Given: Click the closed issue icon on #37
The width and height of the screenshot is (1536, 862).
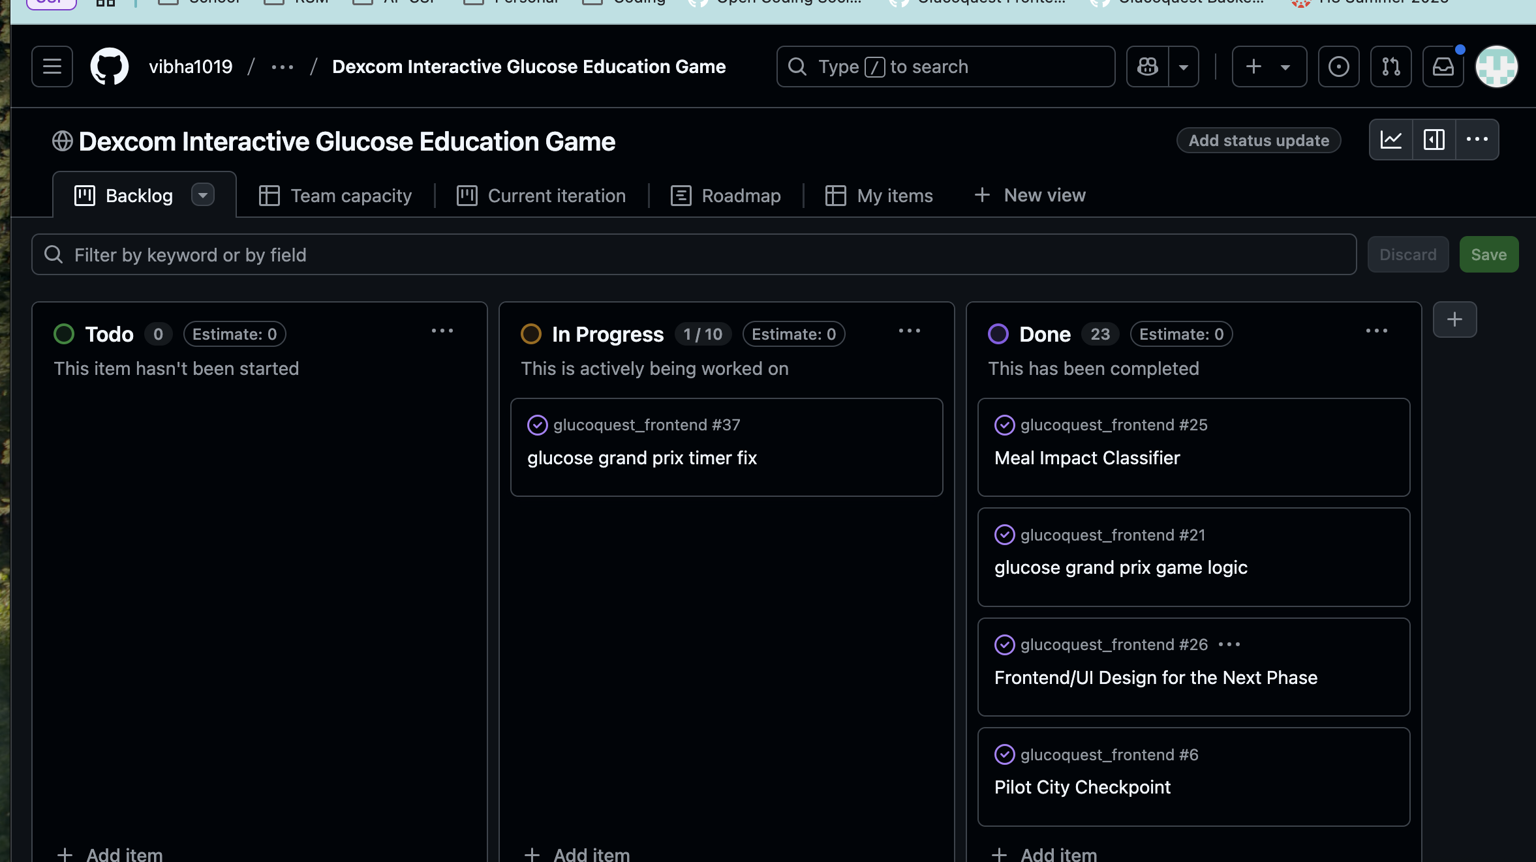Looking at the screenshot, I should [x=537, y=425].
